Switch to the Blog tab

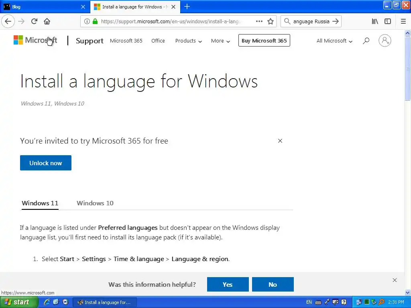[45, 7]
